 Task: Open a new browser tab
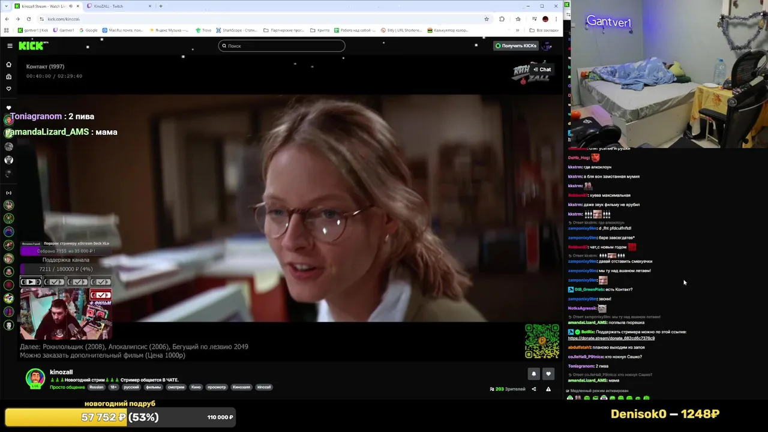point(161,6)
